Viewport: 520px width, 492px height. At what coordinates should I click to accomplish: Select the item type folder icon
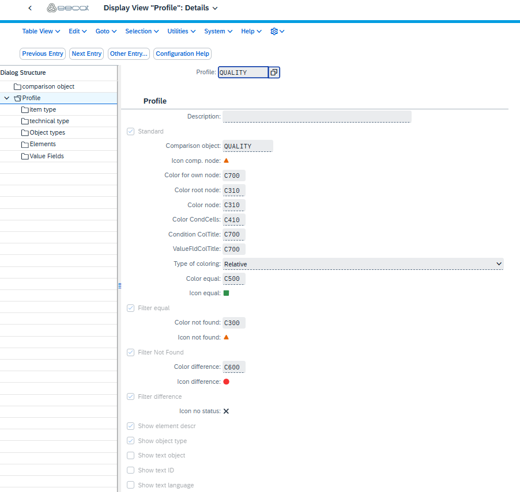25,110
